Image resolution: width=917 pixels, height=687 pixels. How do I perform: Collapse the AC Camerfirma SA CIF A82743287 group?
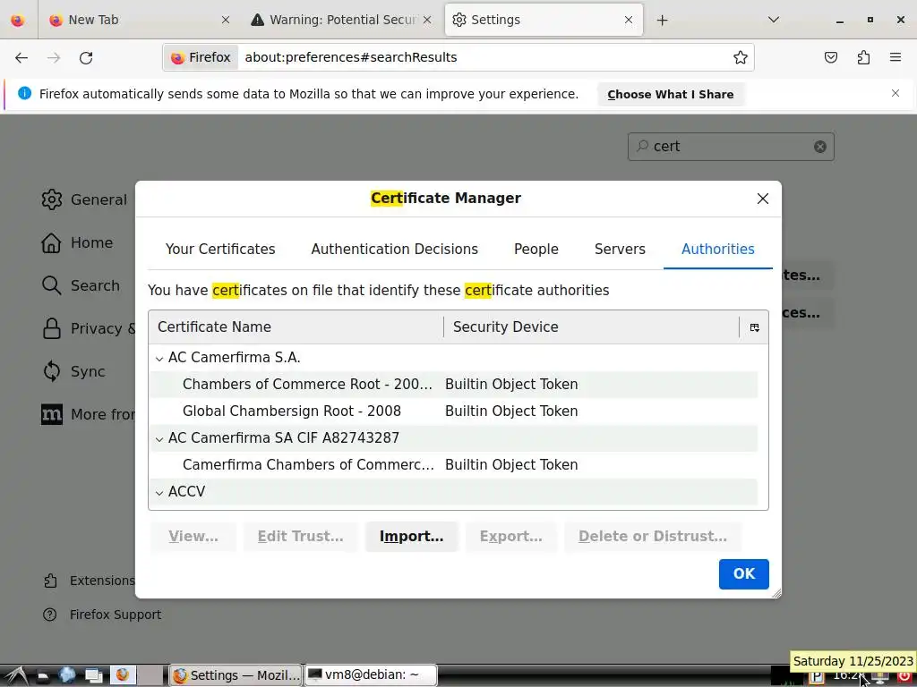[159, 439]
